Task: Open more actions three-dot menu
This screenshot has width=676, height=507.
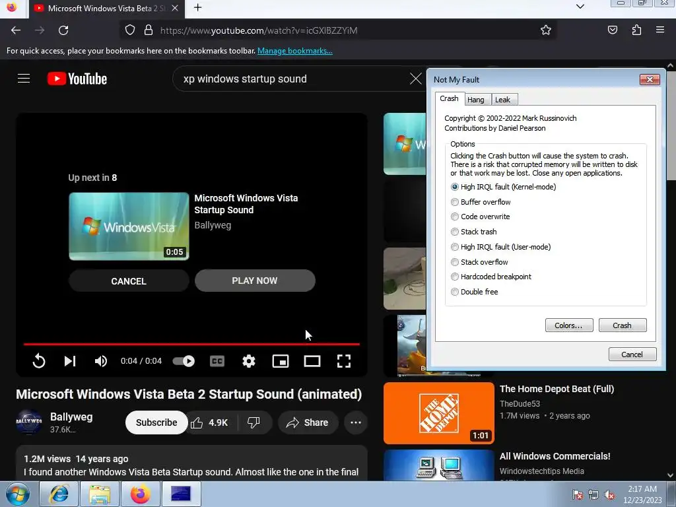Action: pos(356,422)
